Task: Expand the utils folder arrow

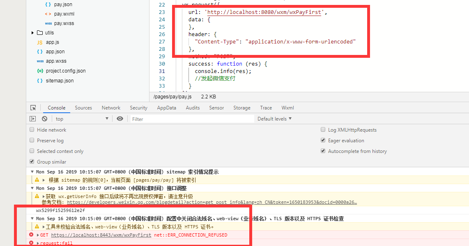Action: 32,33
